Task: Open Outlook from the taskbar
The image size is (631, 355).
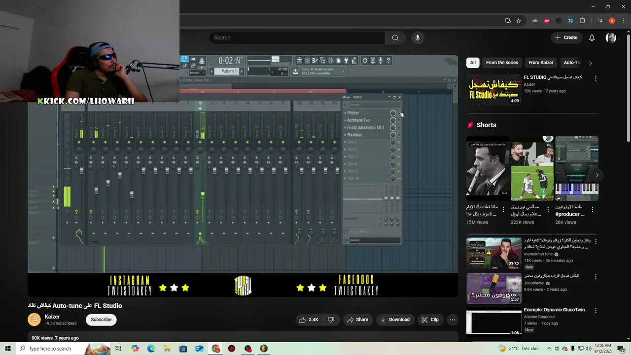Action: pyautogui.click(x=199, y=349)
